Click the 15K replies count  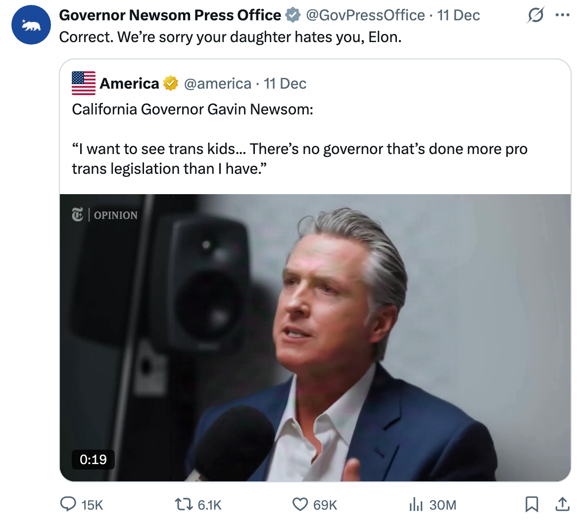[x=92, y=505]
